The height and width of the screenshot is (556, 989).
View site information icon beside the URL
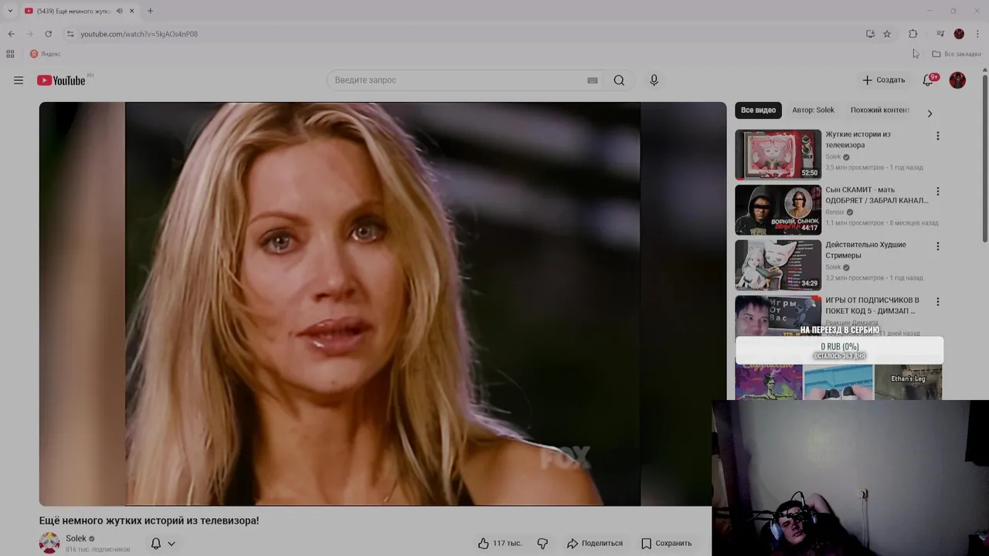(x=70, y=34)
